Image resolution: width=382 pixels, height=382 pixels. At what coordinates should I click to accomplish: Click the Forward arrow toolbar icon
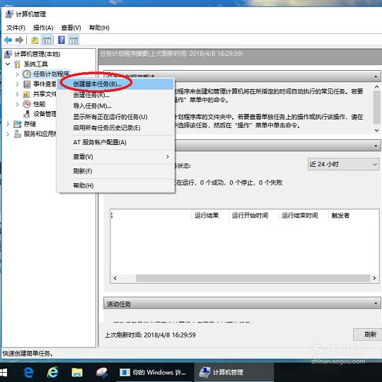click(x=19, y=40)
